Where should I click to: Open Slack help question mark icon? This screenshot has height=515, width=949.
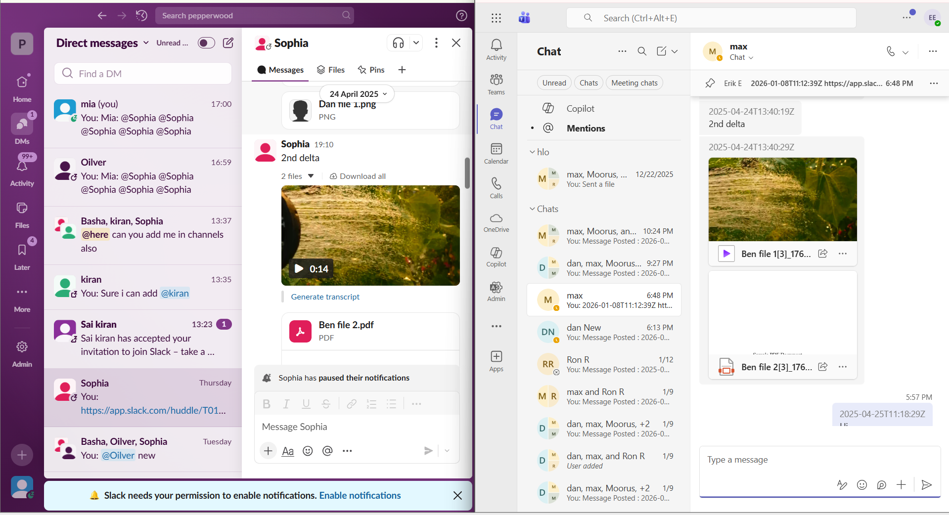click(461, 16)
